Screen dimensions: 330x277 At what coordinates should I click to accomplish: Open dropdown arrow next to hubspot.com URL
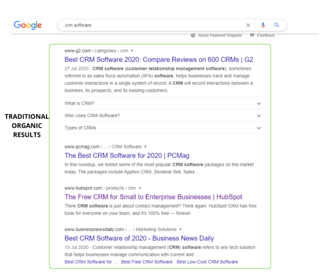[140, 188]
